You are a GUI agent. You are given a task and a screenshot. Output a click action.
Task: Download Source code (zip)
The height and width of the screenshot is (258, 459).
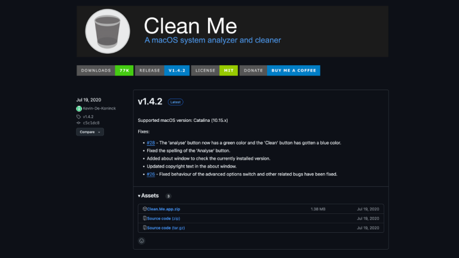[164, 219]
